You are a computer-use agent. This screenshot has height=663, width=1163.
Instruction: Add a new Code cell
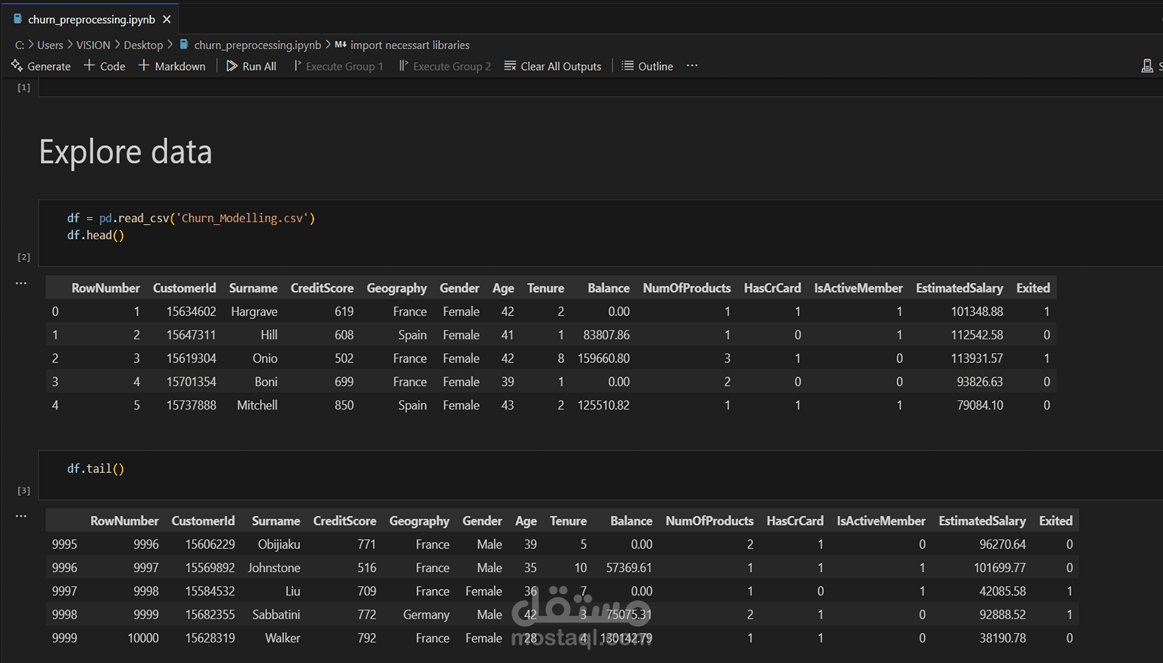[105, 66]
